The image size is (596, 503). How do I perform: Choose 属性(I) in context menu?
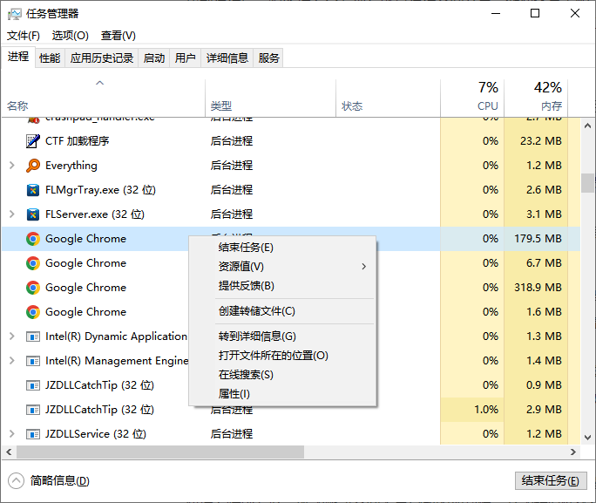point(282,394)
